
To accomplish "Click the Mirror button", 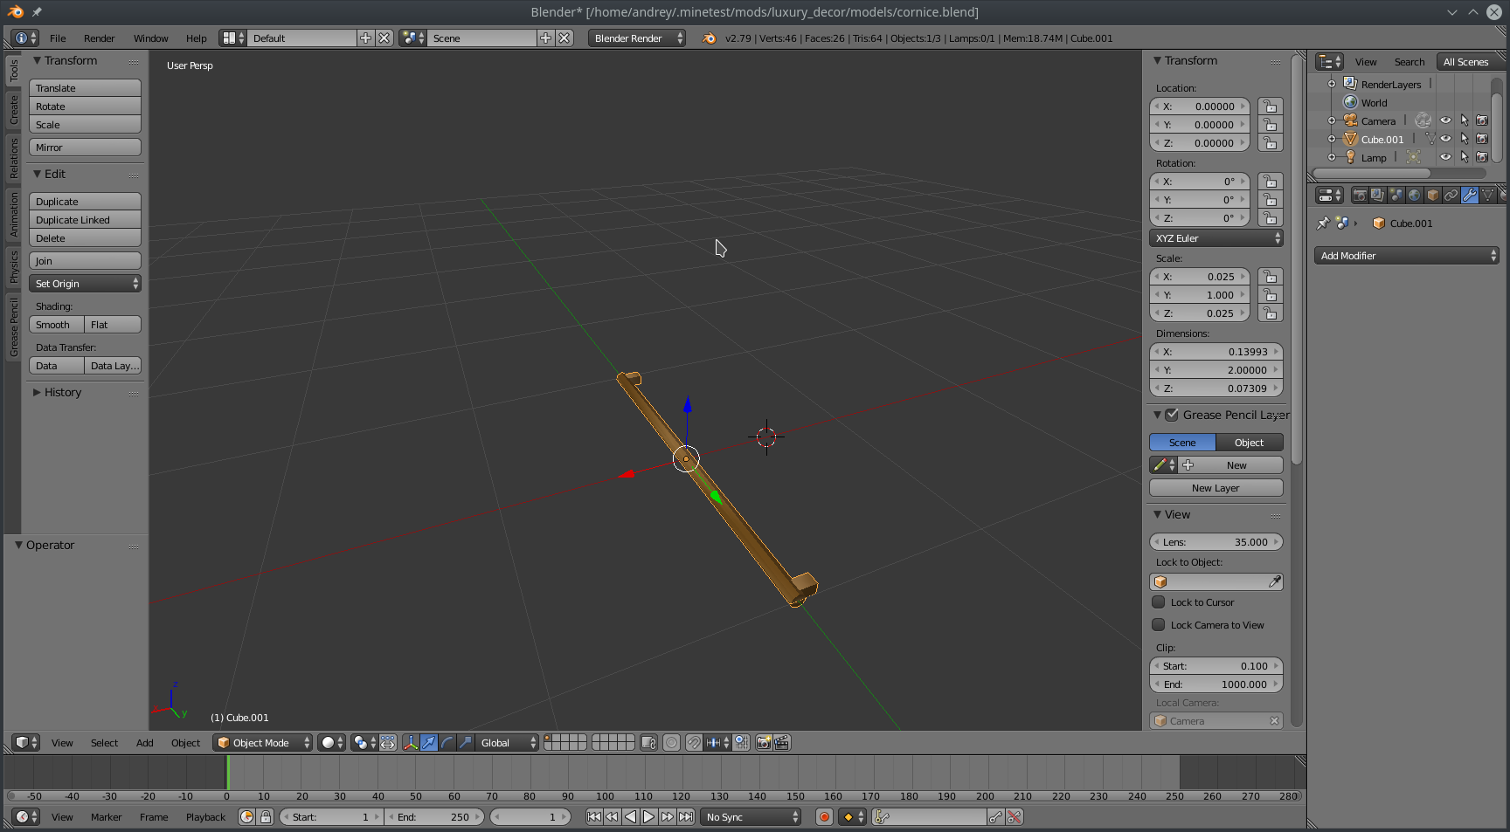I will coord(85,148).
